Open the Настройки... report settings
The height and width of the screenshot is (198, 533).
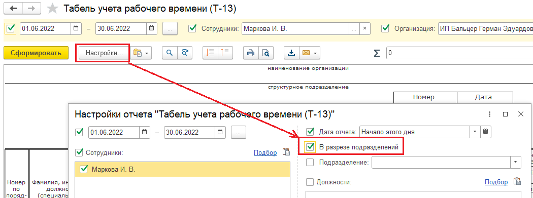104,53
